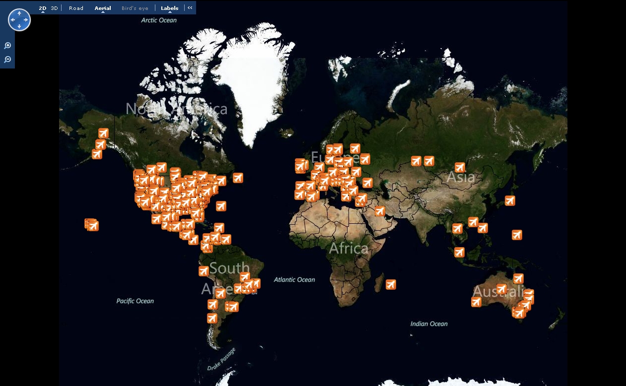Image resolution: width=626 pixels, height=386 pixels.
Task: Open the airplane pushpin over Japan
Action: [509, 201]
